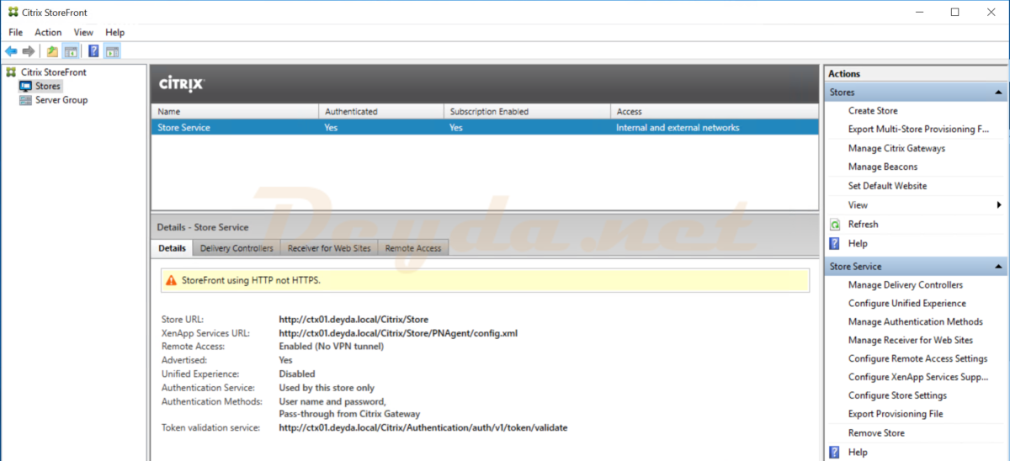Collapse the Store Service actions section
Image resolution: width=1010 pixels, height=461 pixels.
coord(998,267)
